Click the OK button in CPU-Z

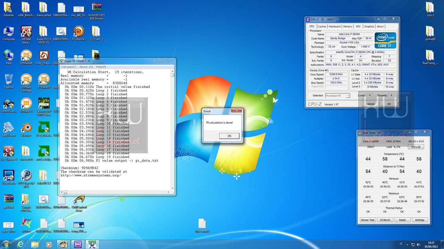click(389, 104)
